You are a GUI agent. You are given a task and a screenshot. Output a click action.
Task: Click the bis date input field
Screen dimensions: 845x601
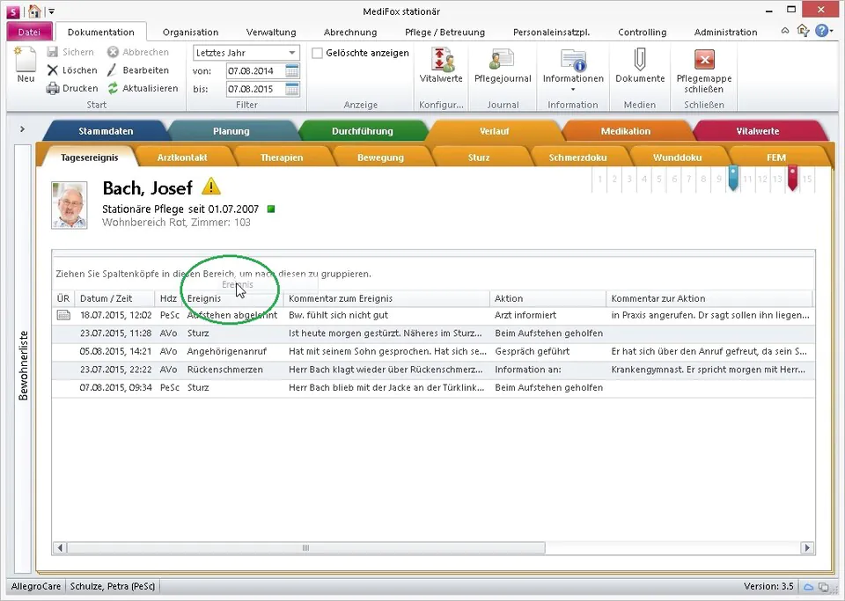click(253, 89)
